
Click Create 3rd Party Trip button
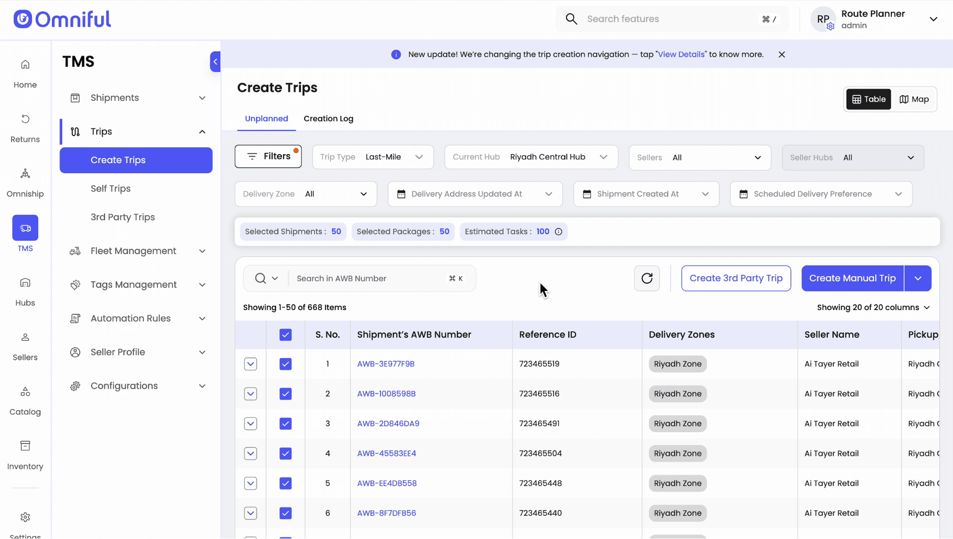(736, 279)
